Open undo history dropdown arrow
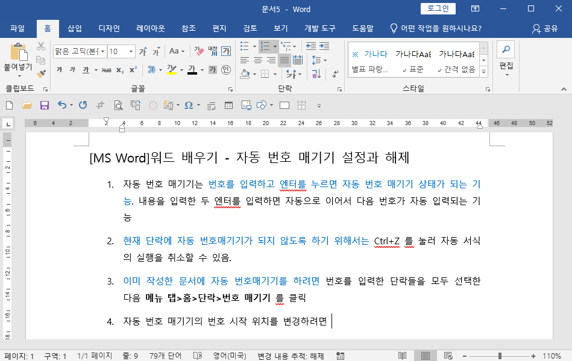The height and width of the screenshot is (361, 572). [x=72, y=106]
